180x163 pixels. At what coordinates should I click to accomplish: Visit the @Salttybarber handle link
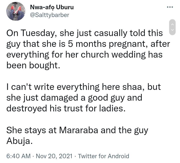click(49, 15)
